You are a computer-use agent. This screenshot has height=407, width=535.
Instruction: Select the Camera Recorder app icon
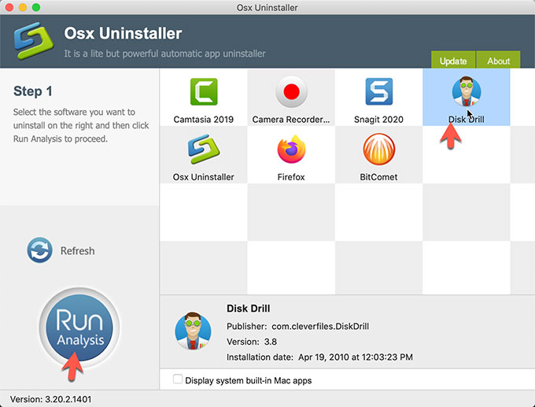pos(291,92)
